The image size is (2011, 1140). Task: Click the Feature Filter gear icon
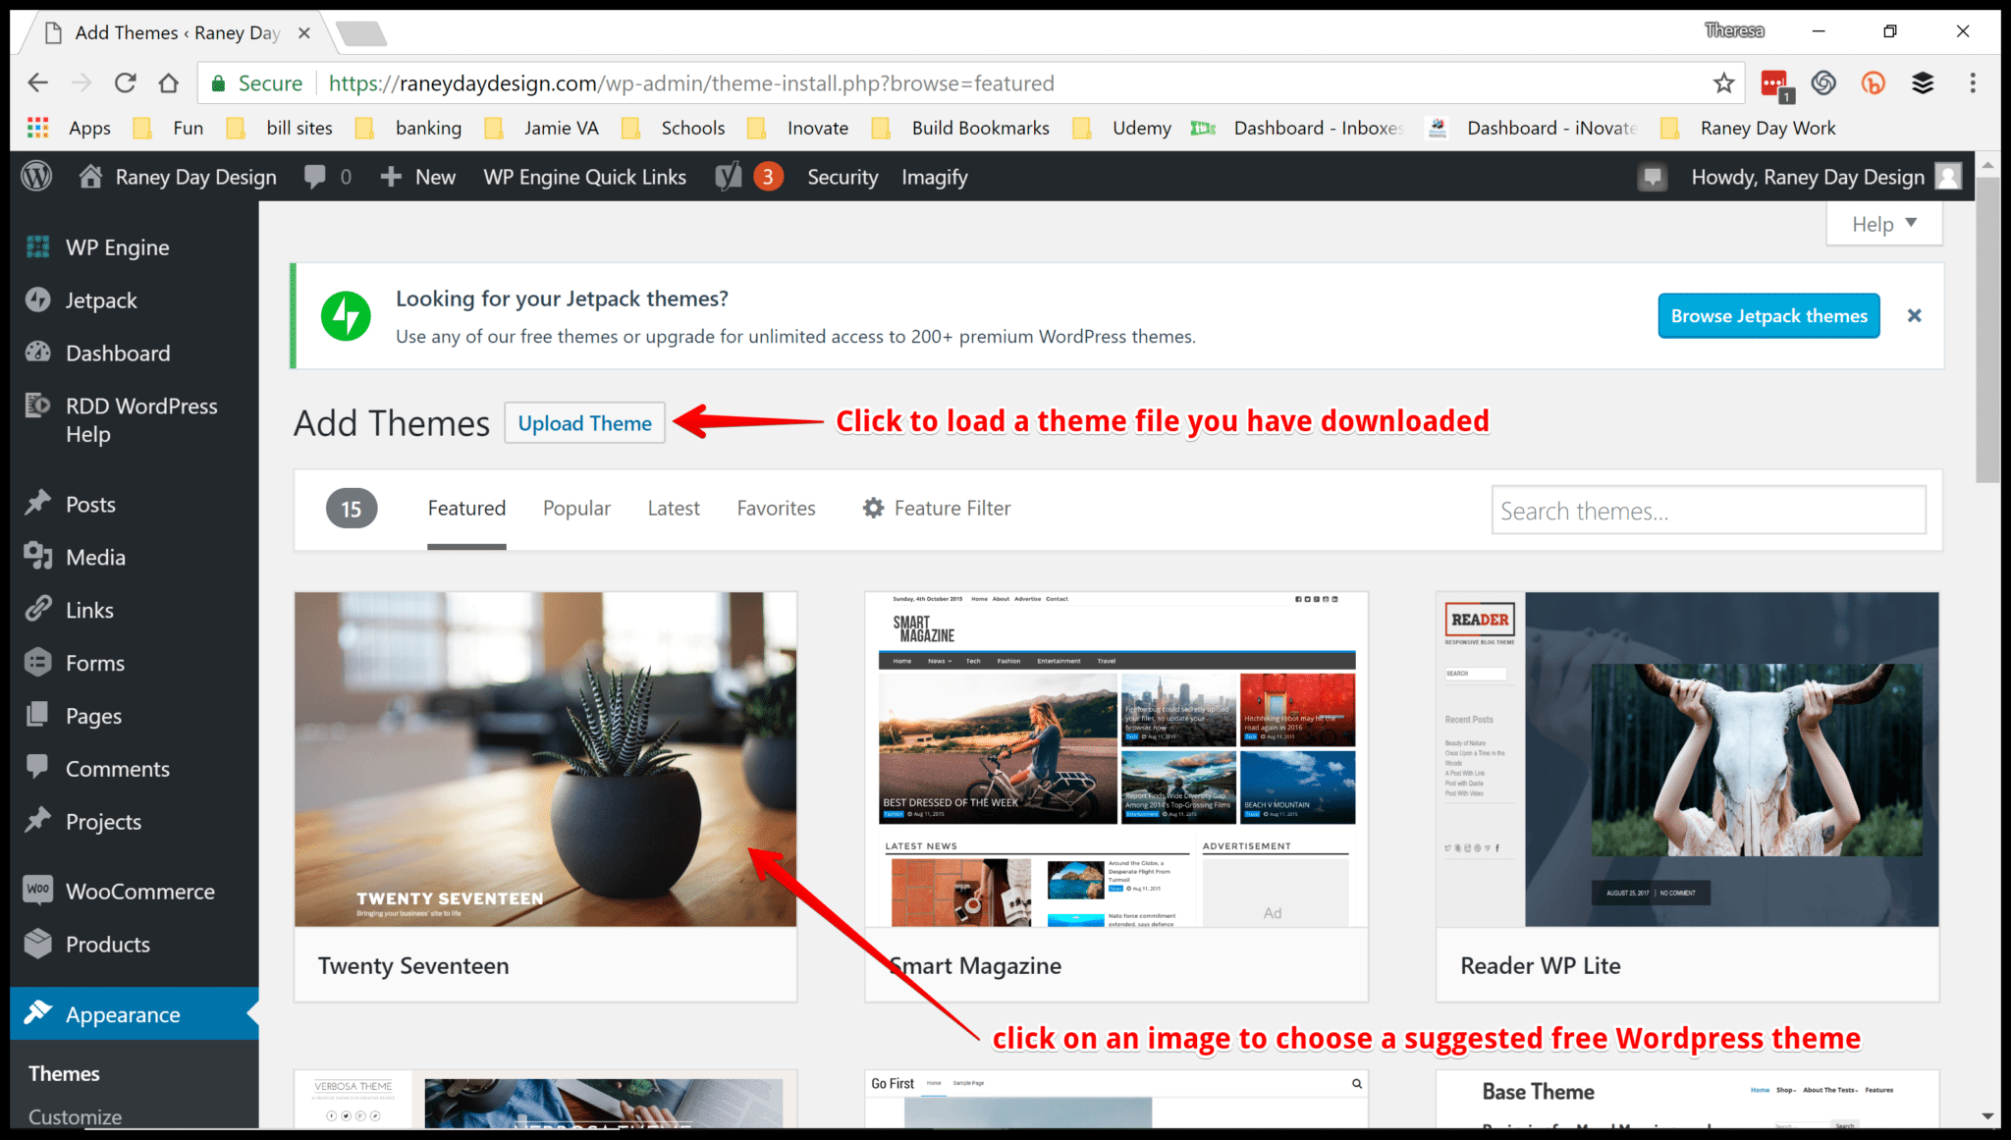pyautogui.click(x=873, y=508)
